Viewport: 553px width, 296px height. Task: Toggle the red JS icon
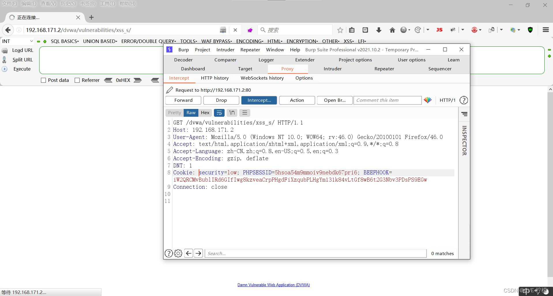coord(439,30)
